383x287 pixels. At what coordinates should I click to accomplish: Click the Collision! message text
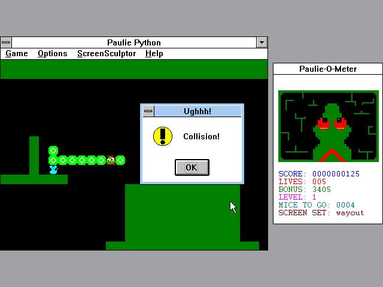coord(202,136)
